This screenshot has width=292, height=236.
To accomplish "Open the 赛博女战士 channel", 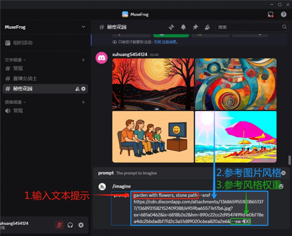I will [x=45, y=79].
